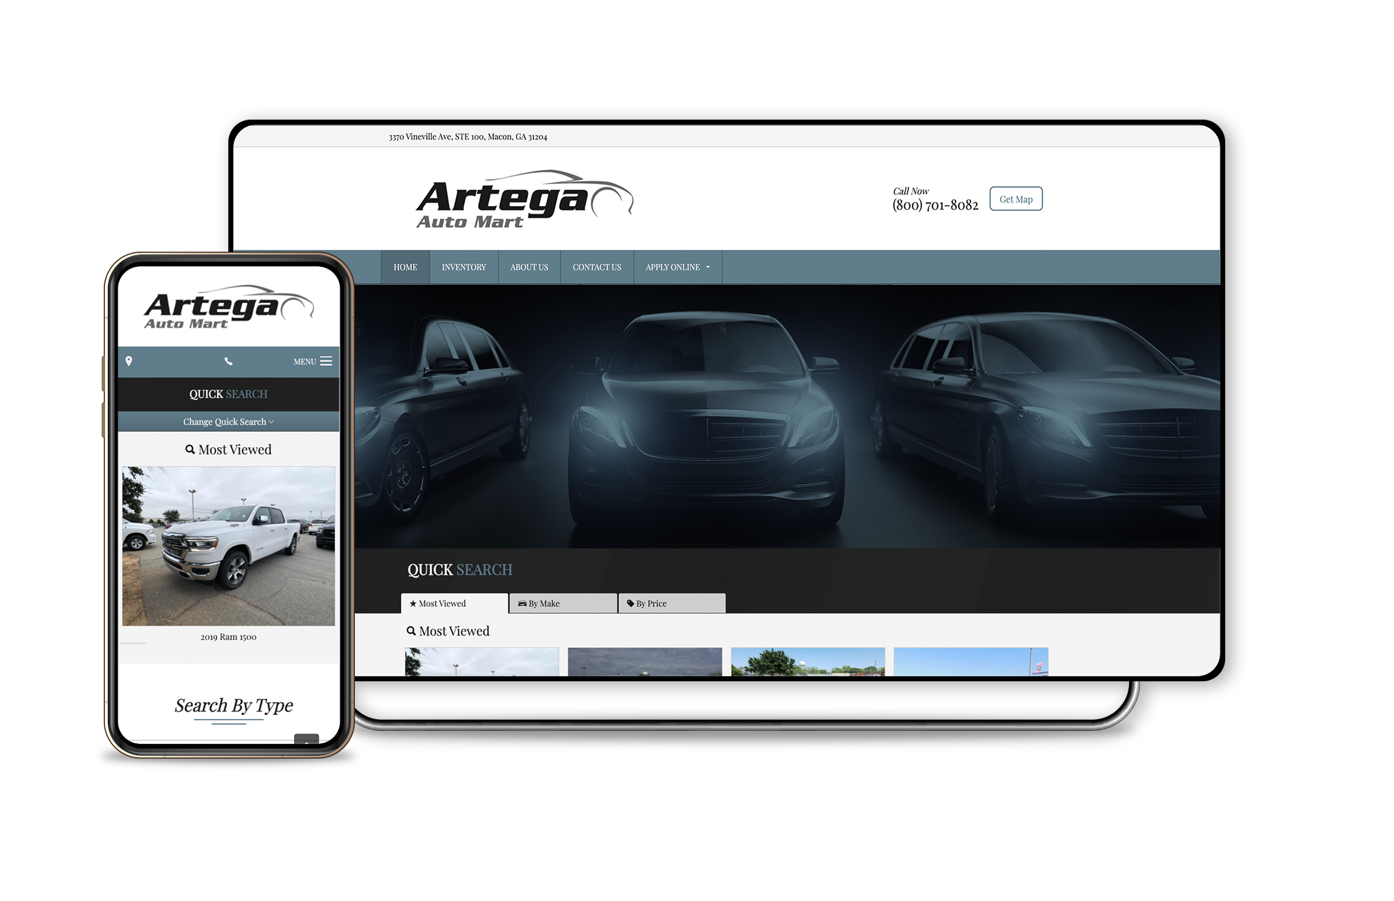The width and height of the screenshot is (1394, 901).
Task: Click phone number (800) 701-8082
Action: 935,205
